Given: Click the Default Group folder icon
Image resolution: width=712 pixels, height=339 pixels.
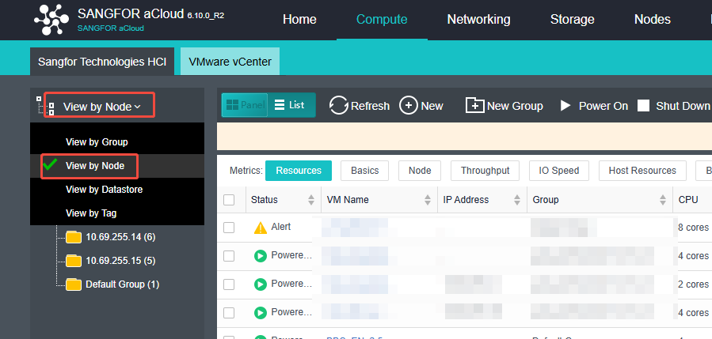Looking at the screenshot, I should click(74, 284).
